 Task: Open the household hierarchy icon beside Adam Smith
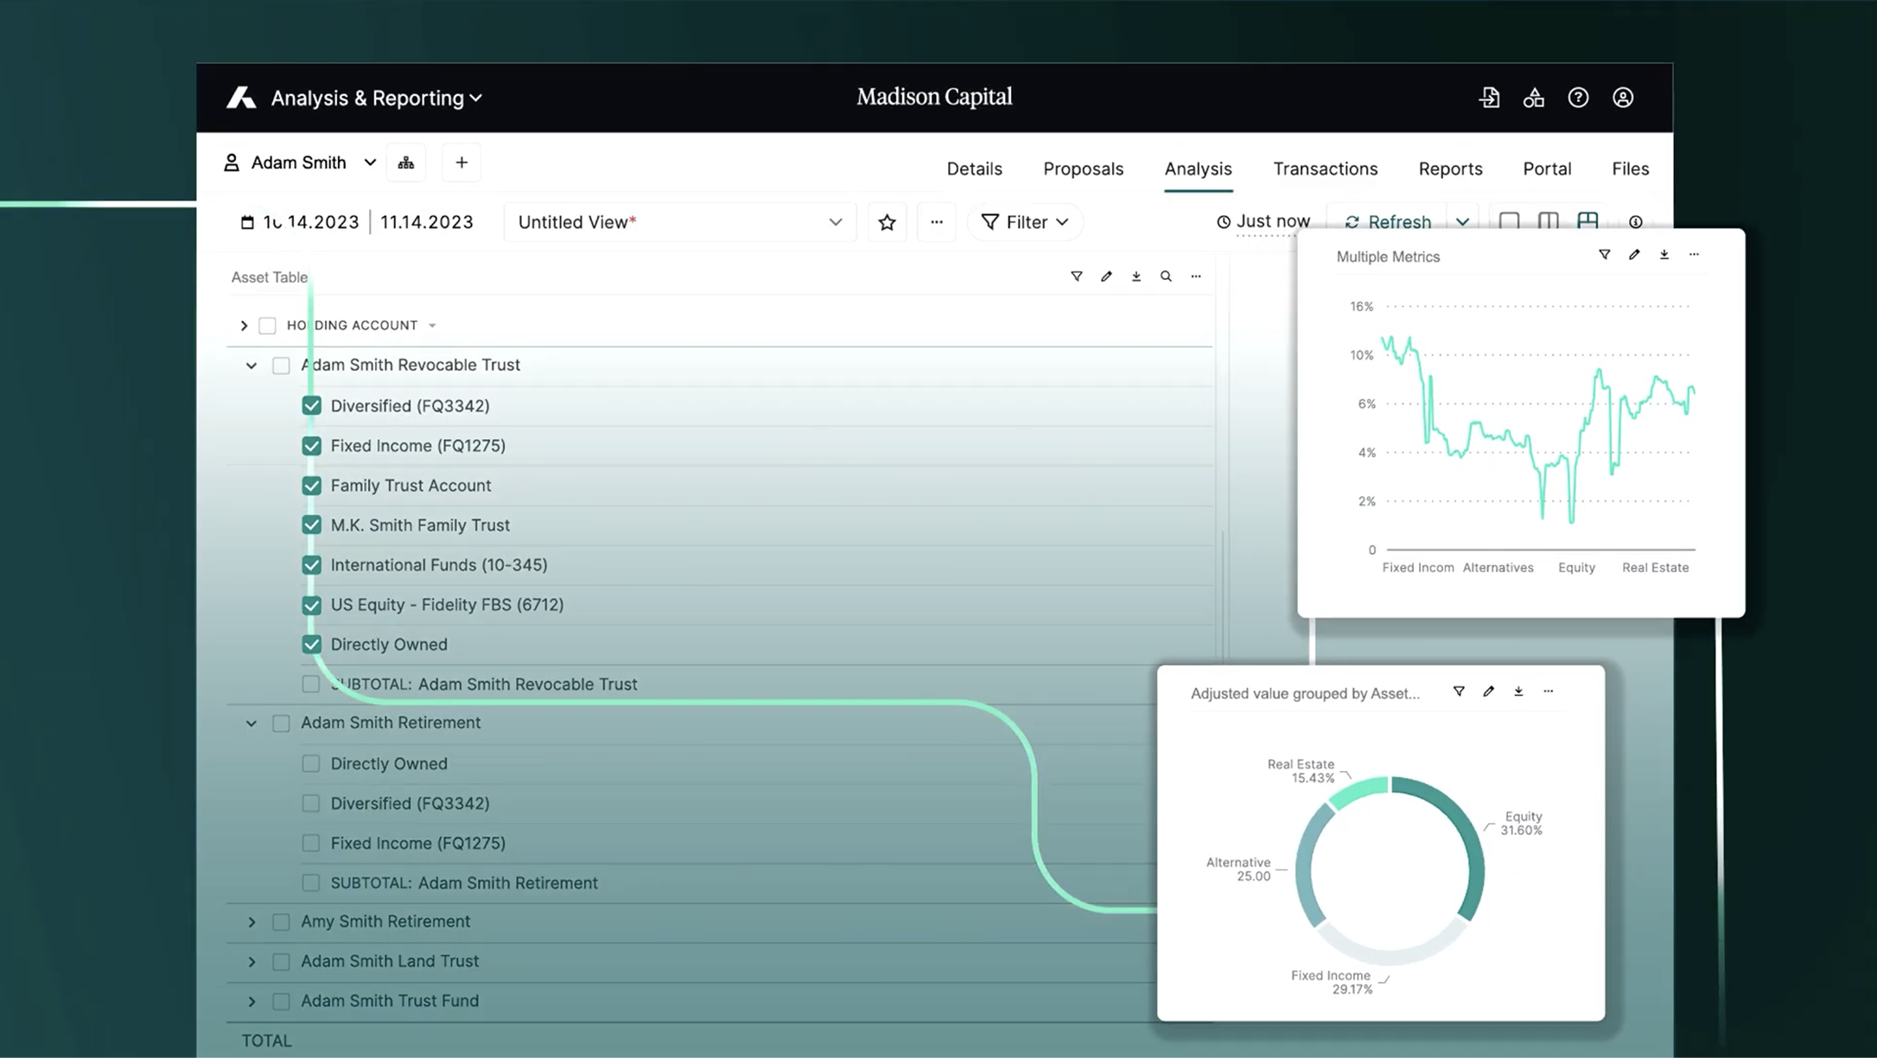tap(406, 163)
